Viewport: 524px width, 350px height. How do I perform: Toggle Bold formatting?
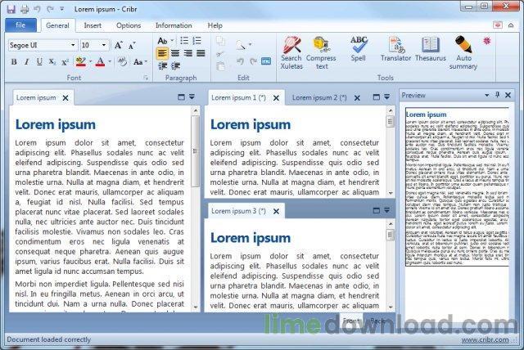point(14,61)
